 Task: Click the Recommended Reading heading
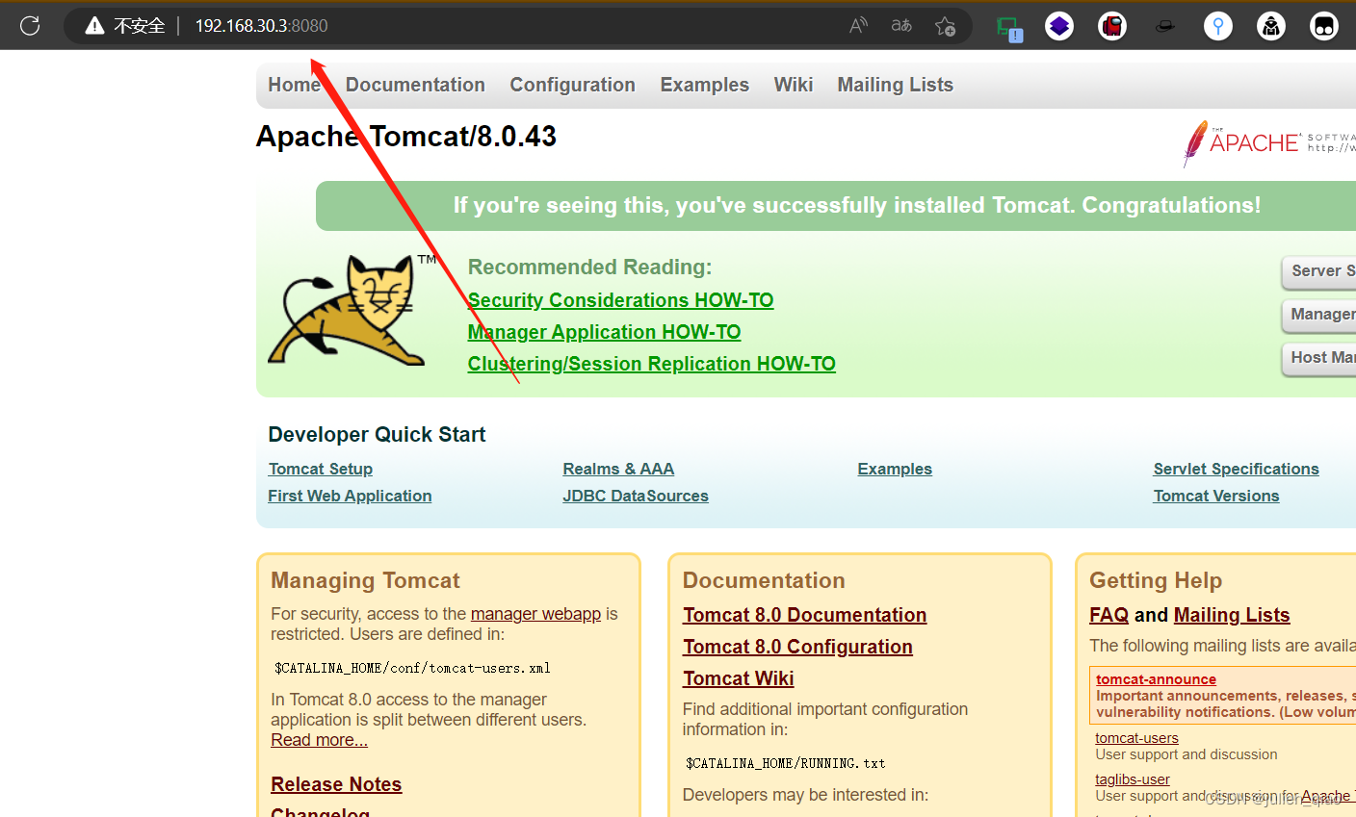coord(589,268)
